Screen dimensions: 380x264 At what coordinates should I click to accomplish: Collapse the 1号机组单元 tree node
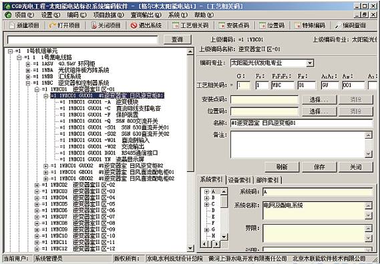tap(10, 51)
